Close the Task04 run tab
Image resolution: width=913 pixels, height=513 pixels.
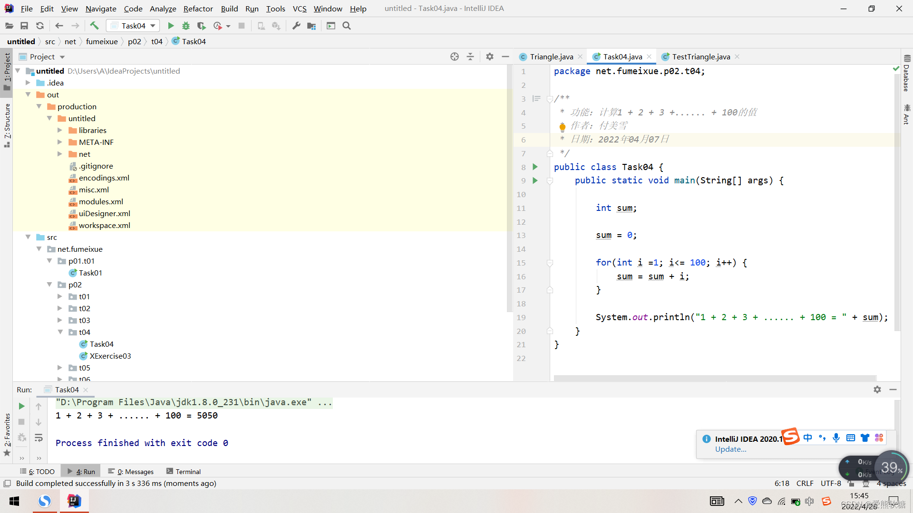(86, 389)
